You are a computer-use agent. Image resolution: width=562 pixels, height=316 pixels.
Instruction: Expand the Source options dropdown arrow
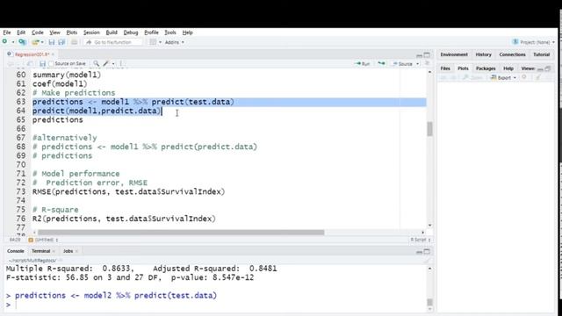click(x=418, y=64)
